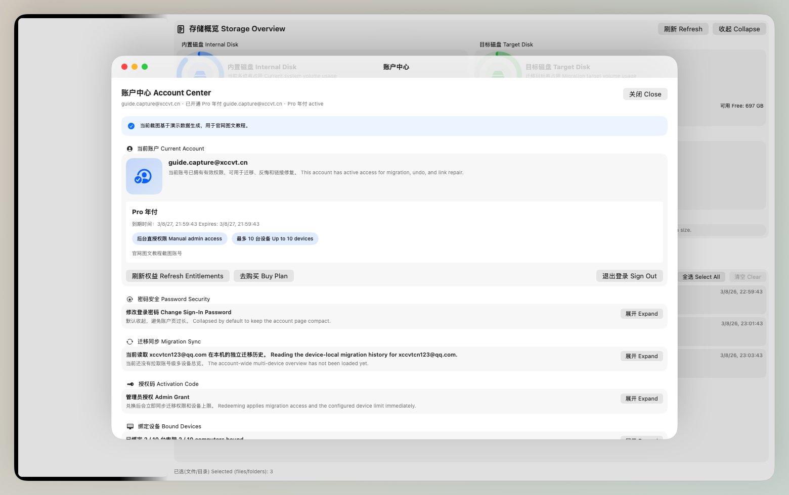
Task: Collapse the Storage Overview panel
Action: [739, 29]
